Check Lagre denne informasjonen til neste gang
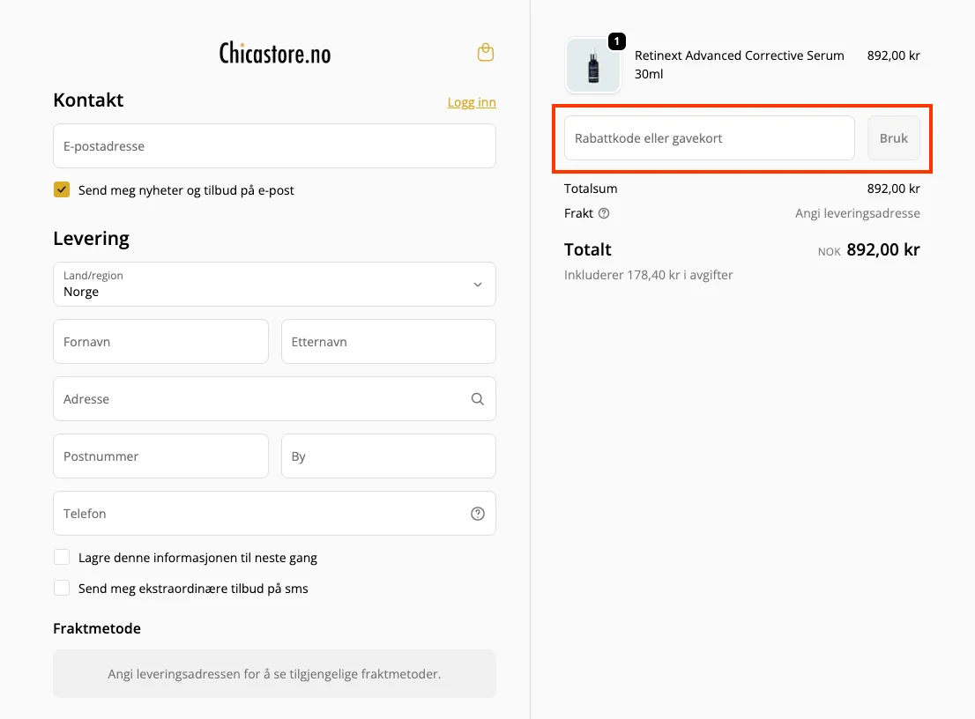Viewport: 975px width, 719px height. (x=62, y=557)
